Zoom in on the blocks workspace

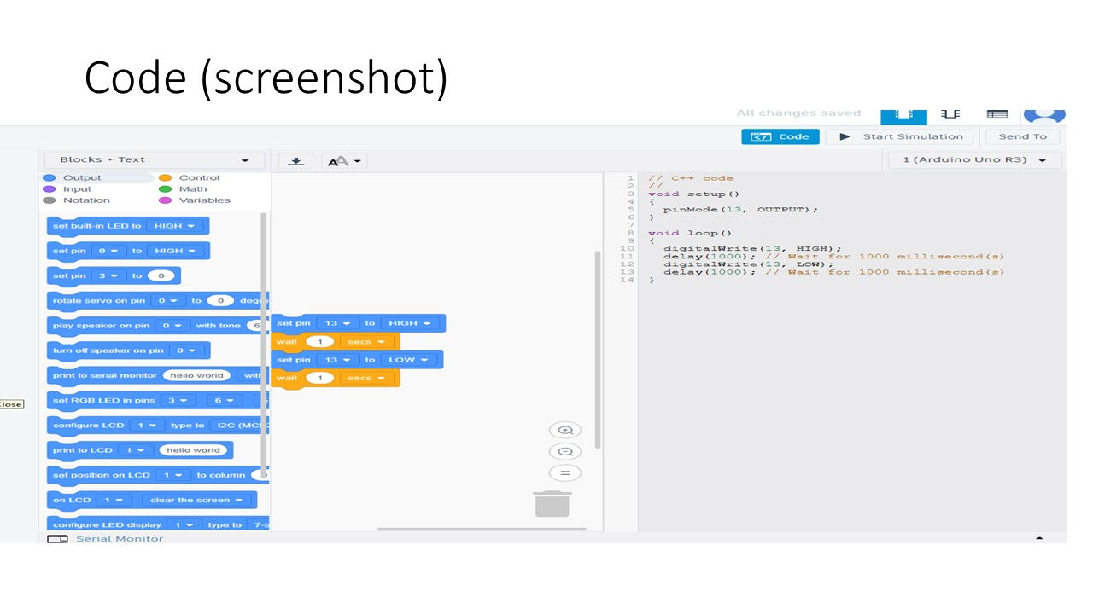click(564, 431)
